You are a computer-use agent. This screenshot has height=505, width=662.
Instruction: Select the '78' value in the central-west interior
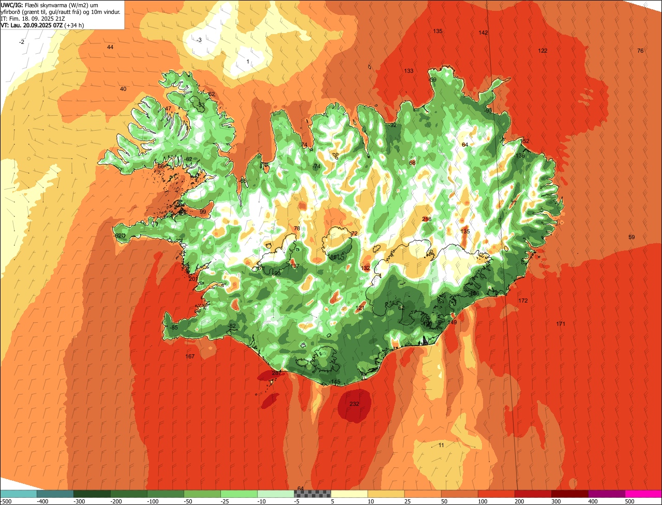pos(297,228)
